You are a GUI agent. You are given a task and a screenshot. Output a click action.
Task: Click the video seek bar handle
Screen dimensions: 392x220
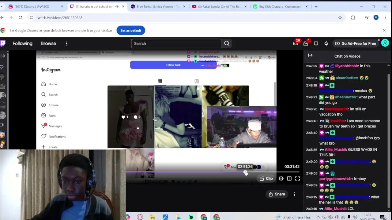click(x=245, y=172)
